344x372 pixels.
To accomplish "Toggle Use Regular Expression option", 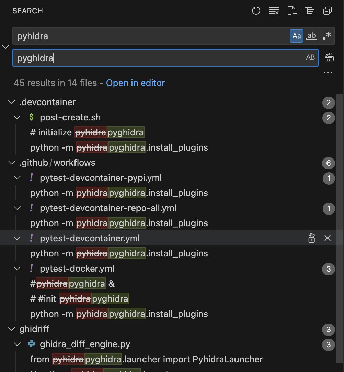I will [327, 36].
